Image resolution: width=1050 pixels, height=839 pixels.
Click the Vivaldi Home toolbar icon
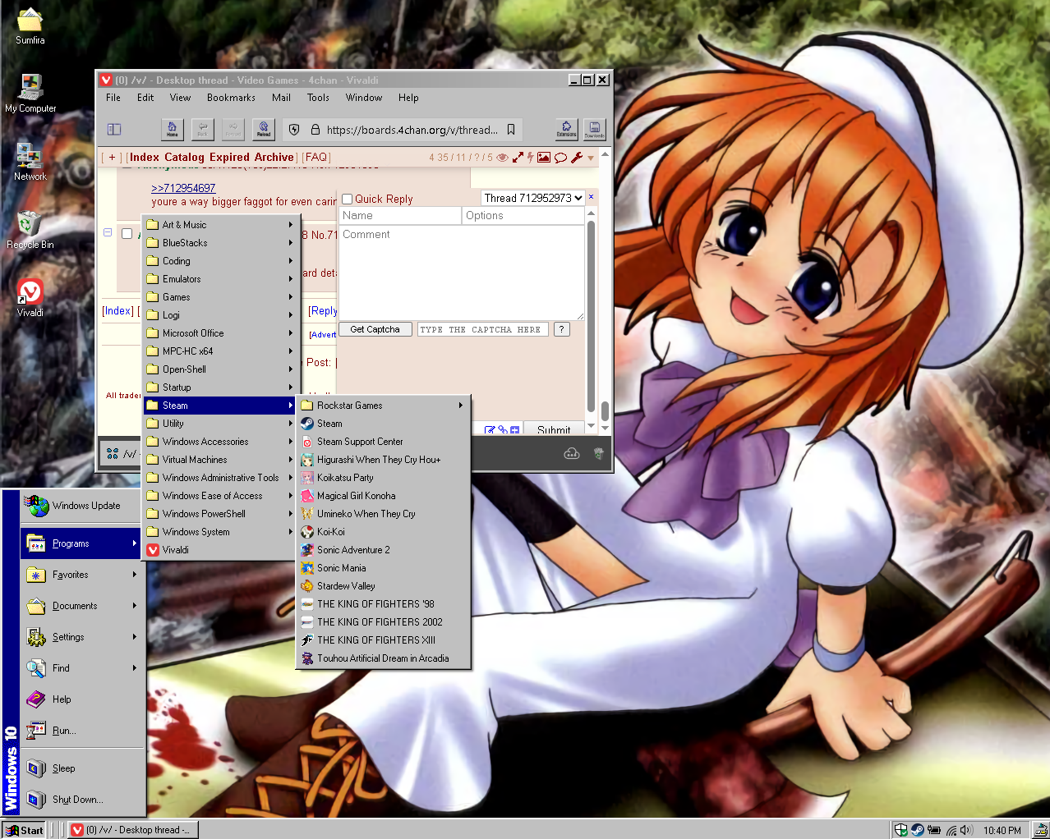[x=172, y=129]
